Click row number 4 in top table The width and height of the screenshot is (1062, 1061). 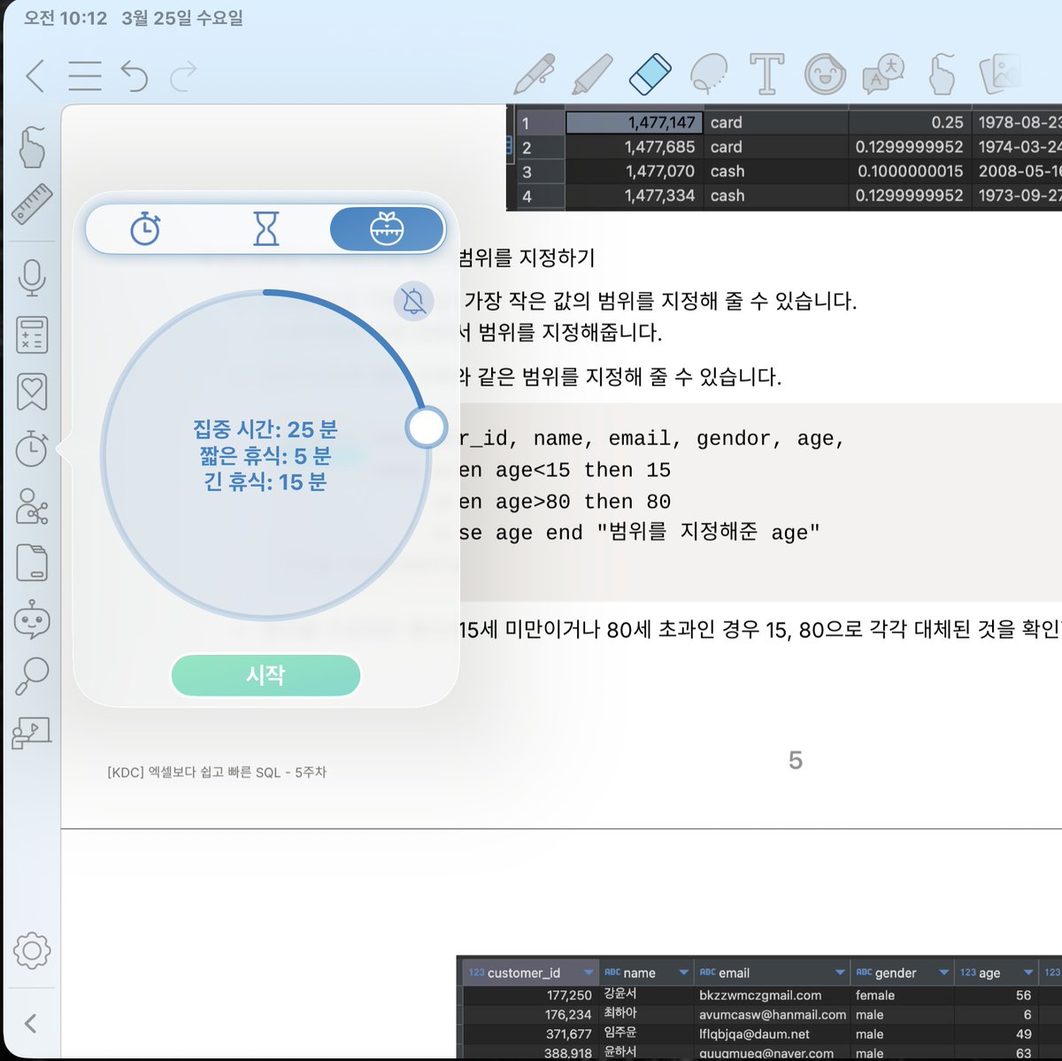point(527,196)
